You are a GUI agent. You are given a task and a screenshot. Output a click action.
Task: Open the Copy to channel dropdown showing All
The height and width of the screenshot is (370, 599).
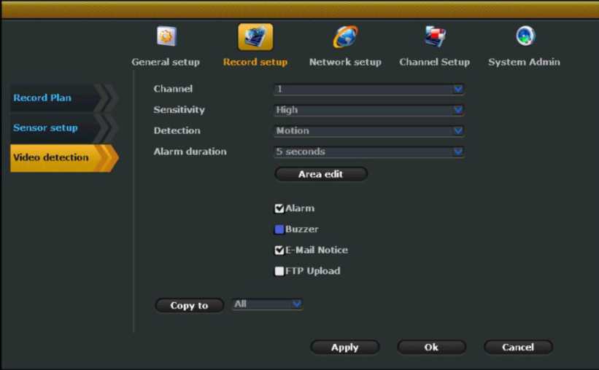(267, 304)
